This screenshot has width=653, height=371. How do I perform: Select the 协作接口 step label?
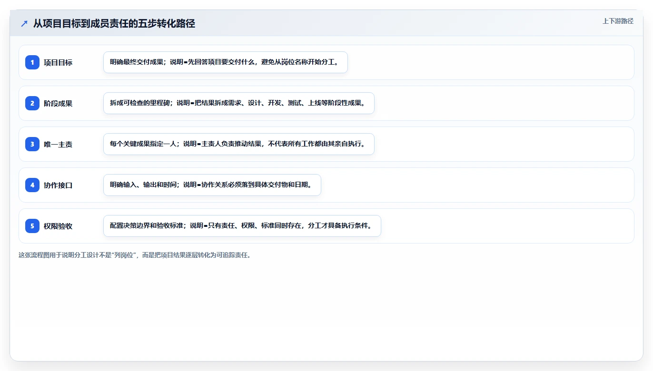[x=58, y=185]
